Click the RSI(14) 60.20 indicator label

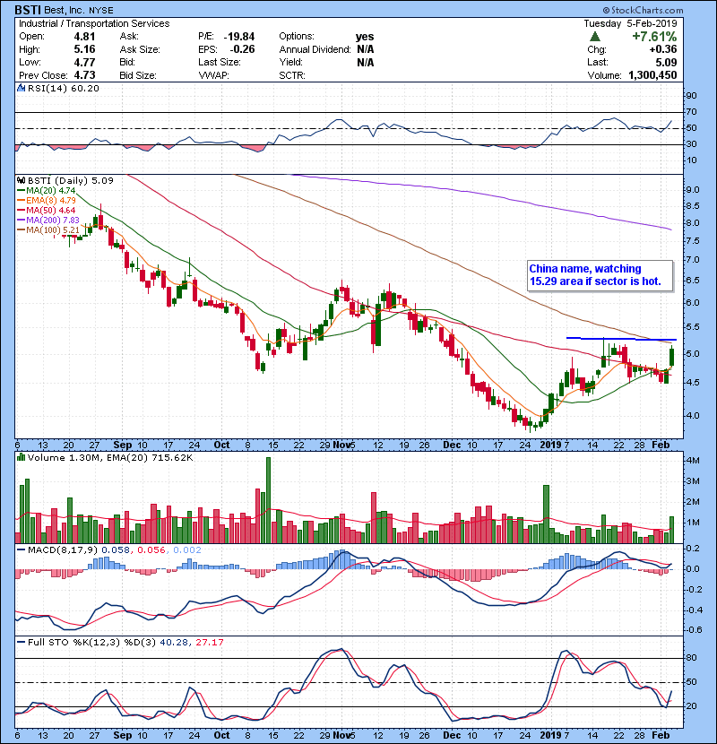coord(64,88)
